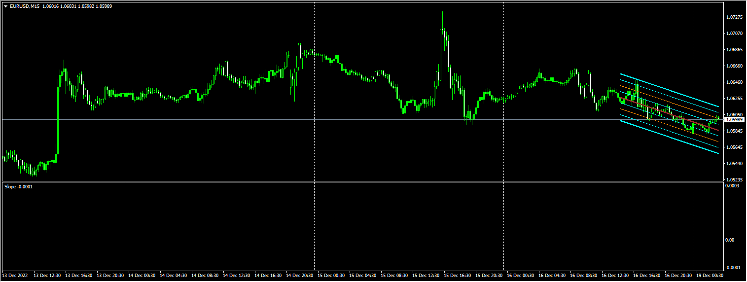Click the 19 Dec 00:30 time label
The image size is (747, 282).
[x=710, y=276]
